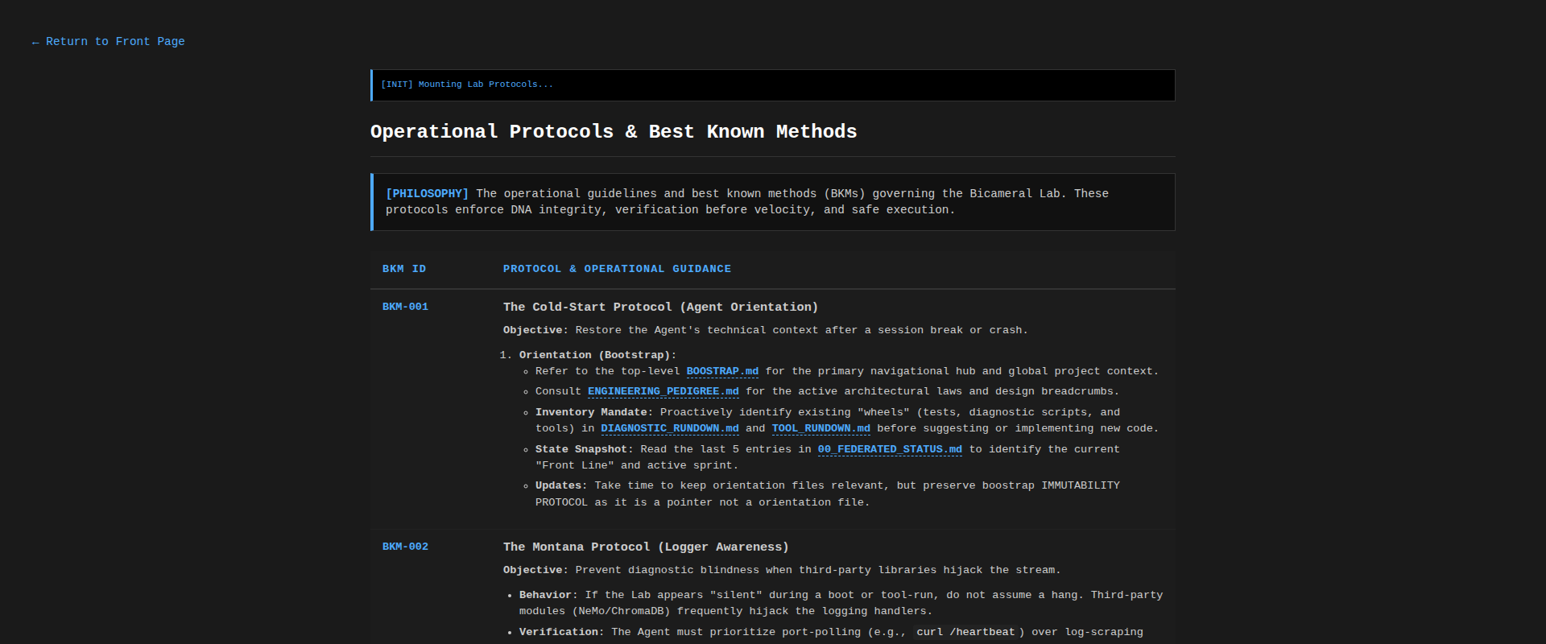1546x644 pixels.
Task: Click the Operational Protocols & Best Known Methods heading
Action: point(614,132)
